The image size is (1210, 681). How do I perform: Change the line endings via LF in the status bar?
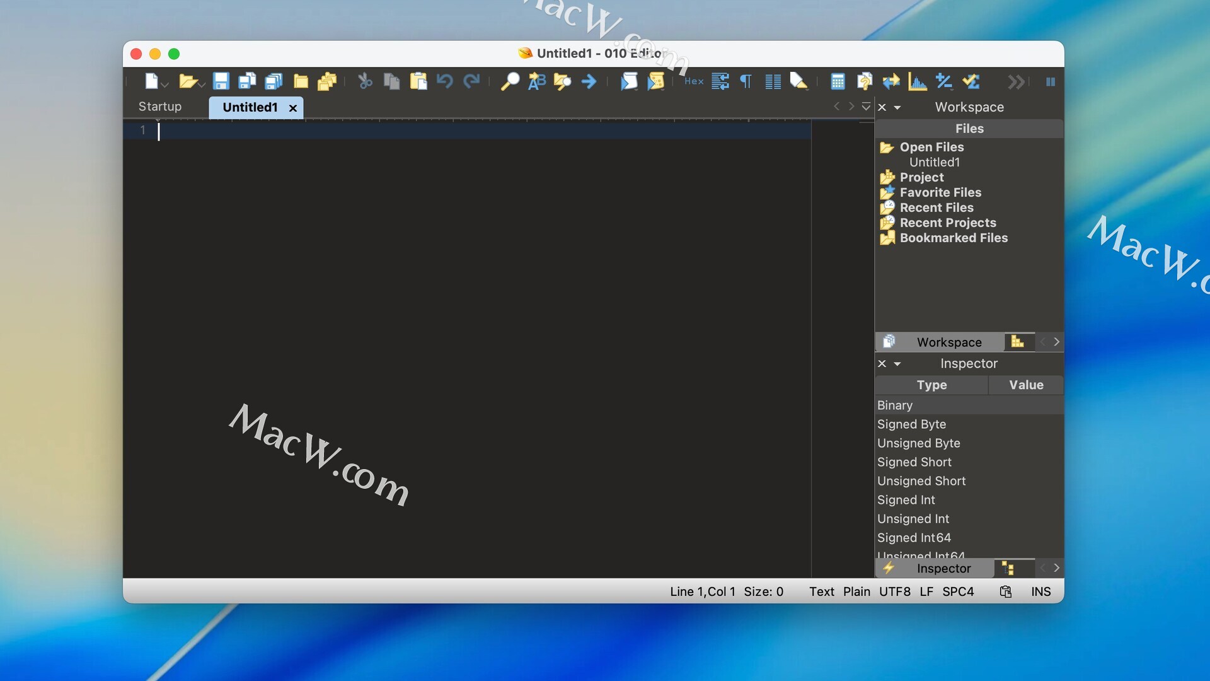click(926, 591)
